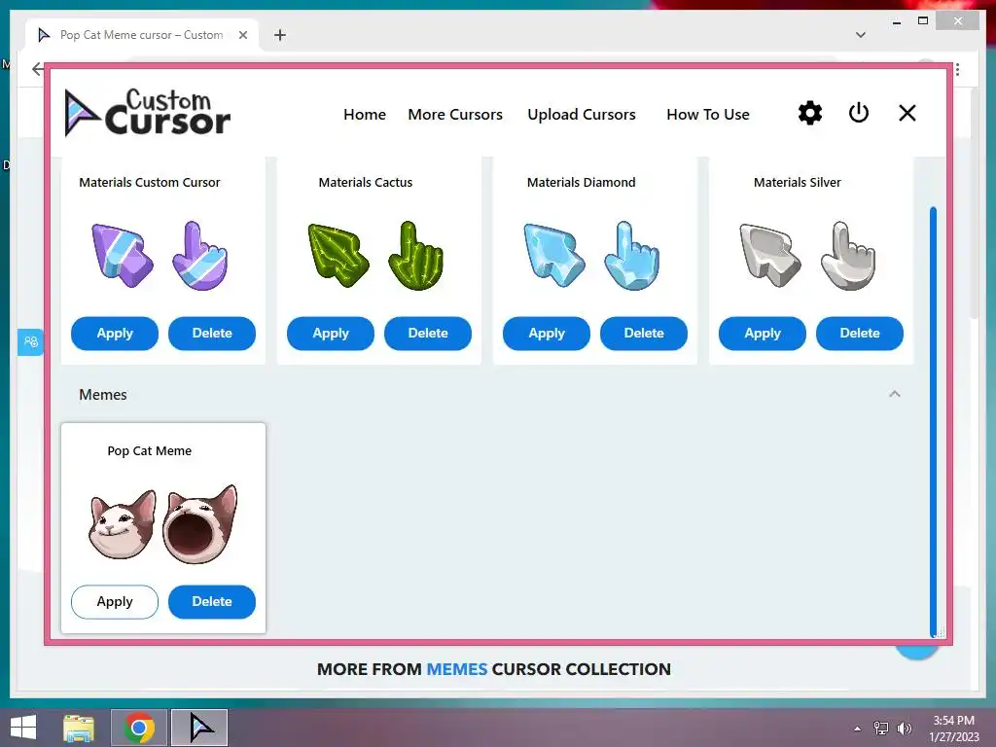Click the closed-mouth Pop Cat image
This screenshot has width=996, height=747.
pos(122,524)
